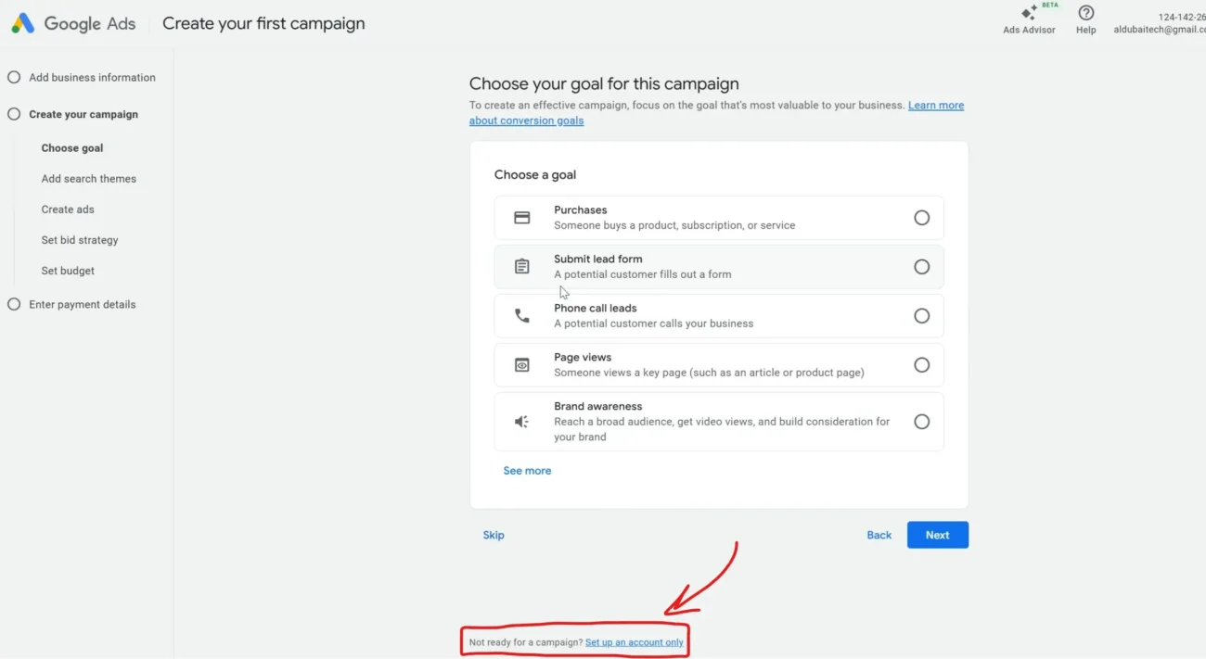
Task: Select the Purchases radio button
Action: tap(921, 218)
